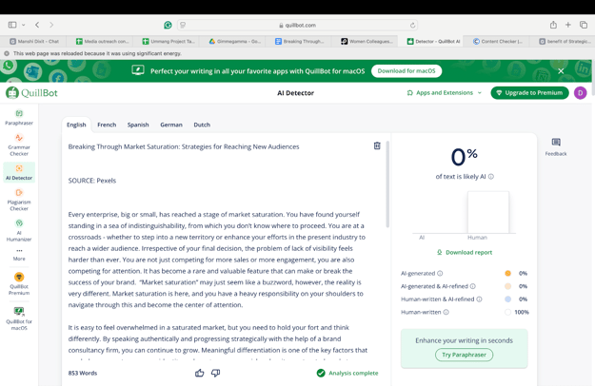Switch to the French language tab
Viewport: 595px width, 386px height.
point(107,125)
